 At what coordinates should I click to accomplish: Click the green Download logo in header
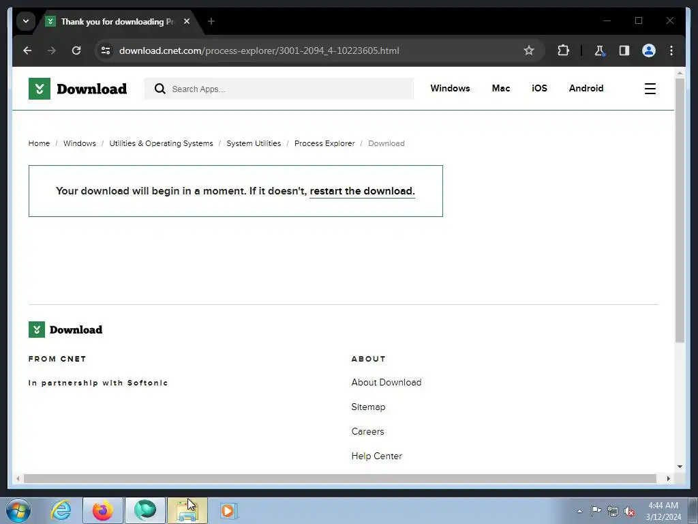78,89
